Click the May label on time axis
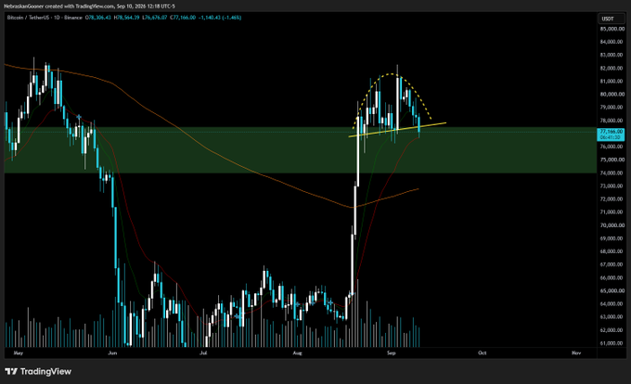Viewport: 631px width, 384px height. point(19,353)
